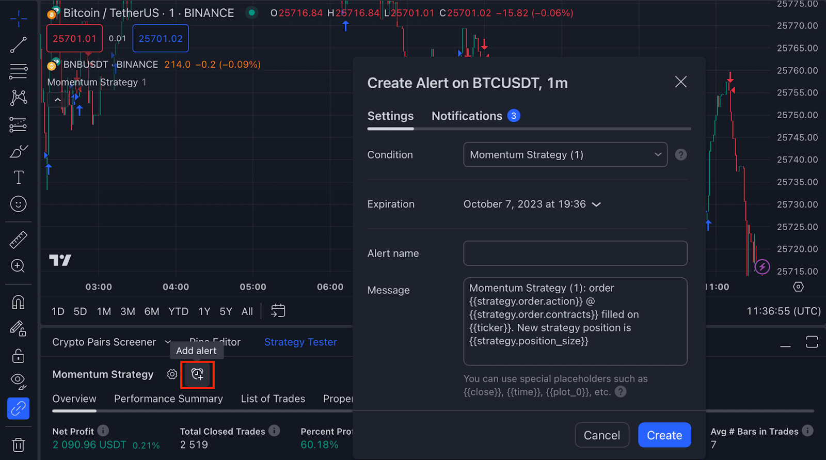Toggle magnet mode
Image resolution: width=826 pixels, height=460 pixels.
pos(19,302)
